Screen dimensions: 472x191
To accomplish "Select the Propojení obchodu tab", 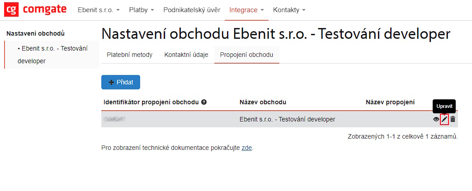I will pos(246,55).
